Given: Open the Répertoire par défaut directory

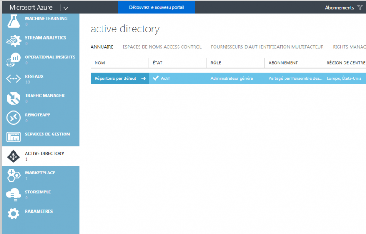Looking at the screenshot, I should (x=115, y=78).
